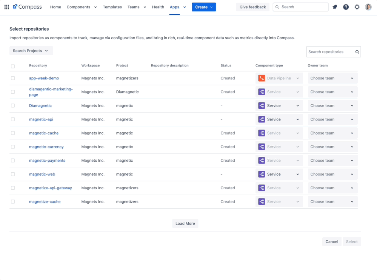Go to the Home nav item
The width and height of the screenshot is (377, 280).
click(55, 7)
